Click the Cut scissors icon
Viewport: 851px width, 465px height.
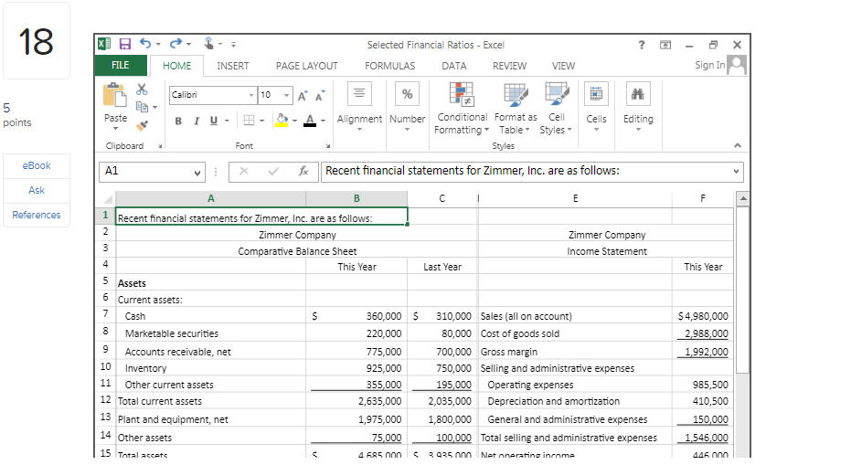(x=142, y=89)
